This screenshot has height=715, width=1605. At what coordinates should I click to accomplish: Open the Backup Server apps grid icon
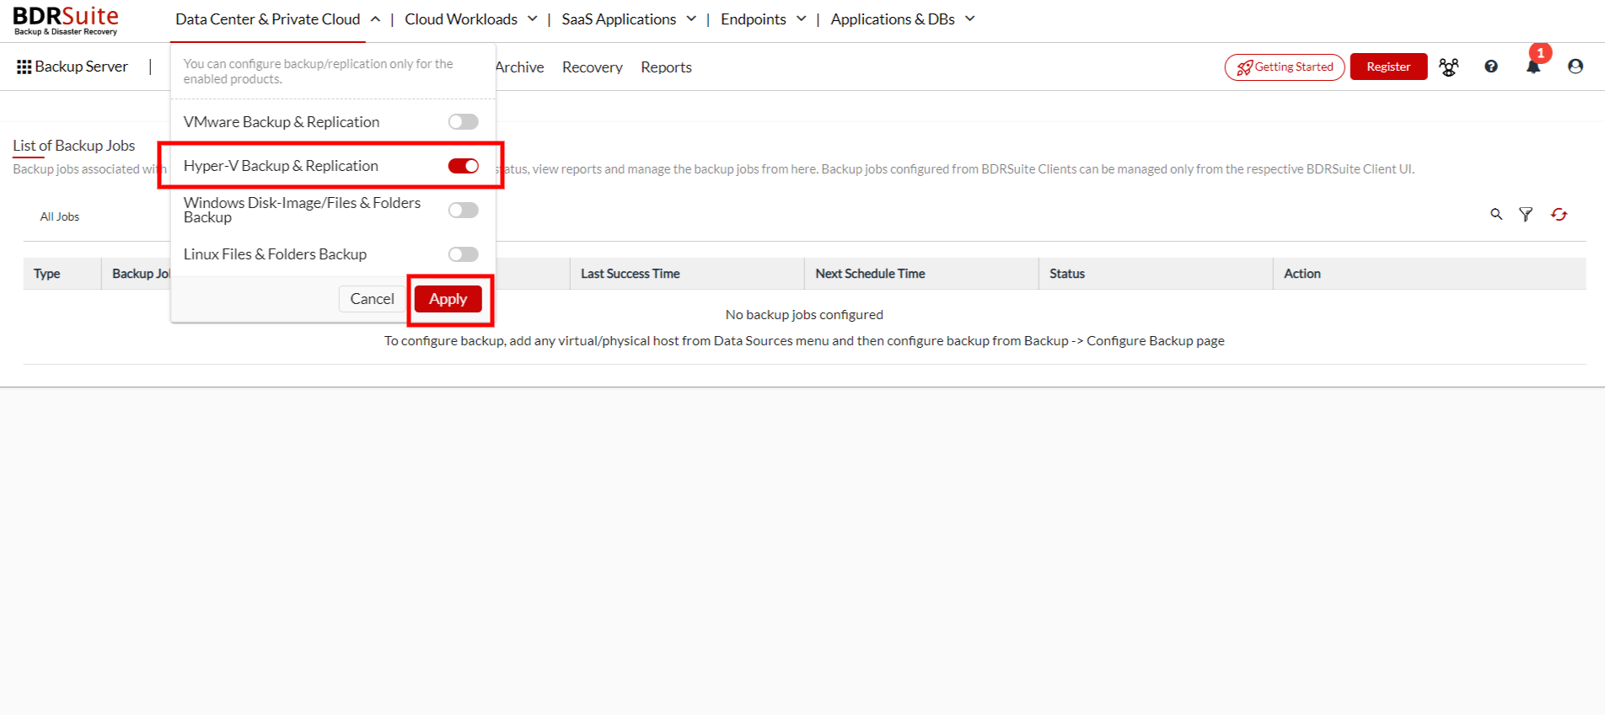(x=24, y=67)
